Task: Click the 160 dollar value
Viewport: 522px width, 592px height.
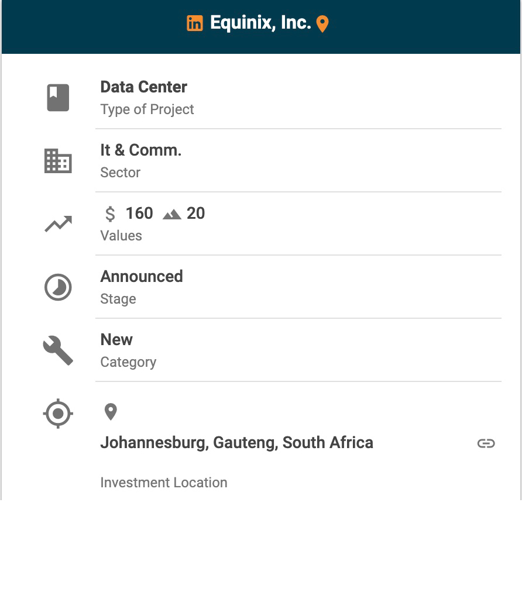Action: pos(139,214)
